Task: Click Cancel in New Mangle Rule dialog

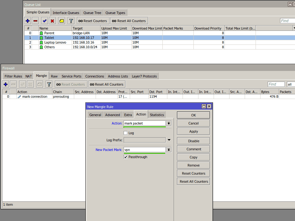Action: pos(193,123)
